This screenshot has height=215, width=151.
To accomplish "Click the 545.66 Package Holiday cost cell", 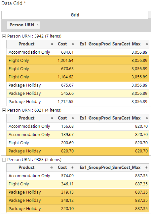I will point(64,94).
